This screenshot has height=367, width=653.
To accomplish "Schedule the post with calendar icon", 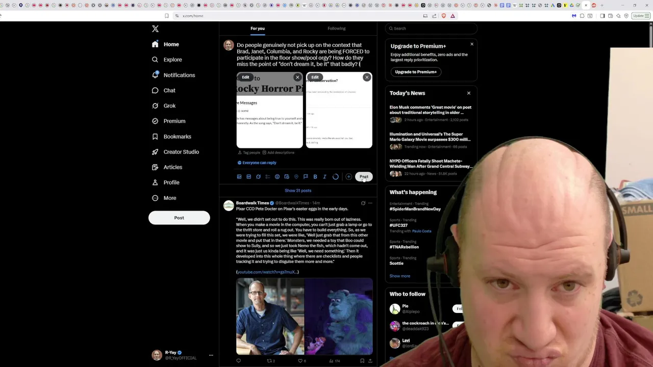I will [x=287, y=177].
